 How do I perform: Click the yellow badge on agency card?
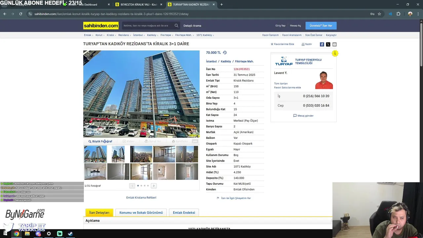point(335,53)
